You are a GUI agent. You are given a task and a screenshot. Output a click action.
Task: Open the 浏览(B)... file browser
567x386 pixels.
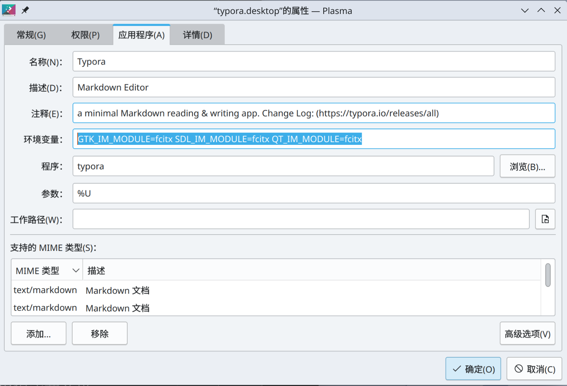pyautogui.click(x=527, y=166)
